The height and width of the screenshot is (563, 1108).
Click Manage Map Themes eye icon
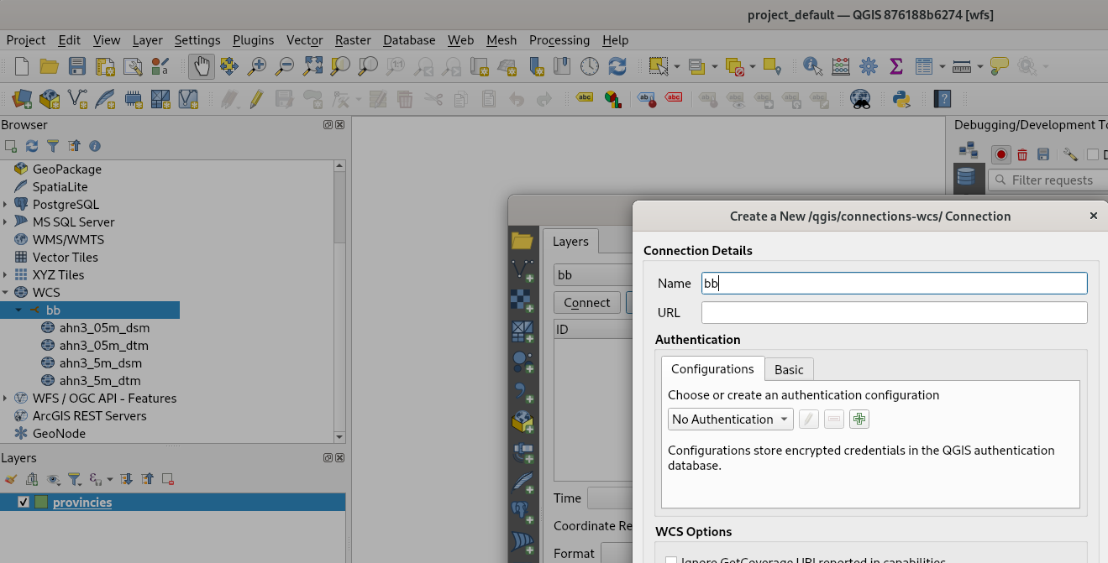(54, 479)
